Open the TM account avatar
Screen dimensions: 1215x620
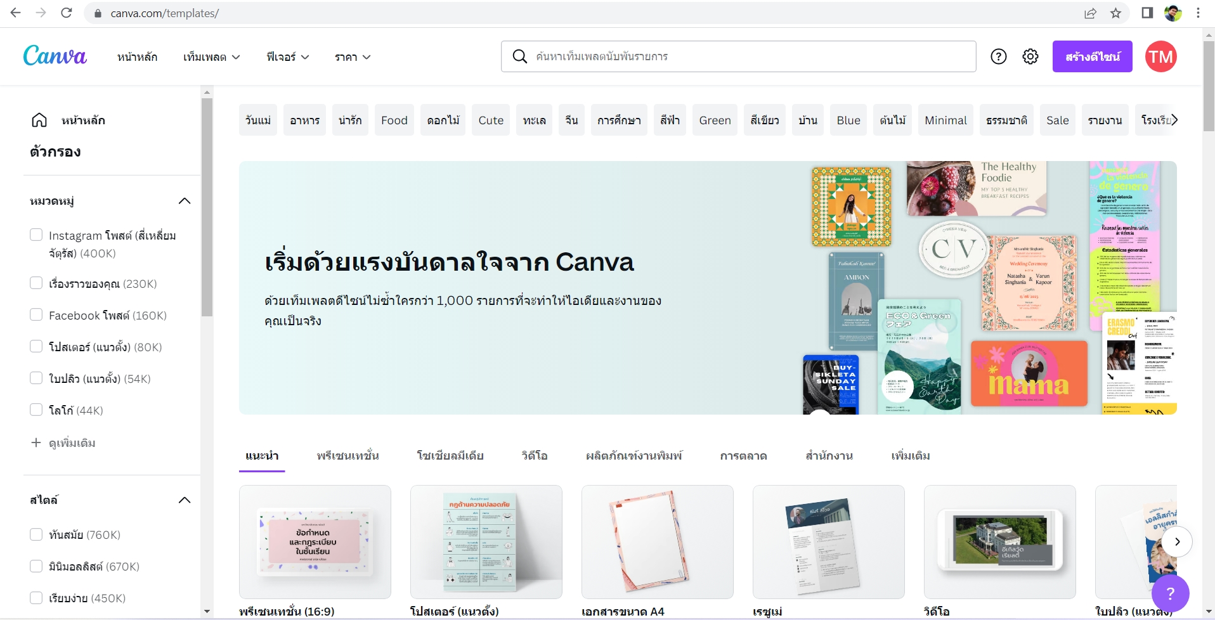pyautogui.click(x=1160, y=56)
